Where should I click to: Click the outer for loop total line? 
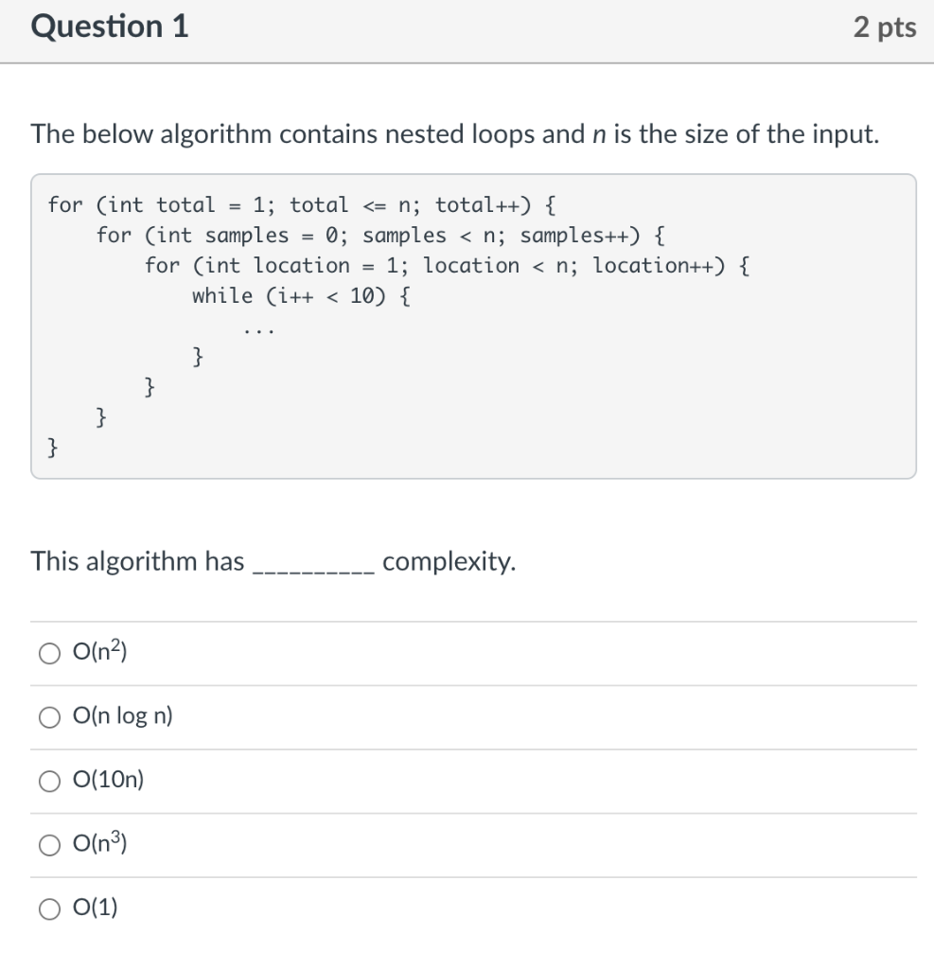pyautogui.click(x=302, y=204)
